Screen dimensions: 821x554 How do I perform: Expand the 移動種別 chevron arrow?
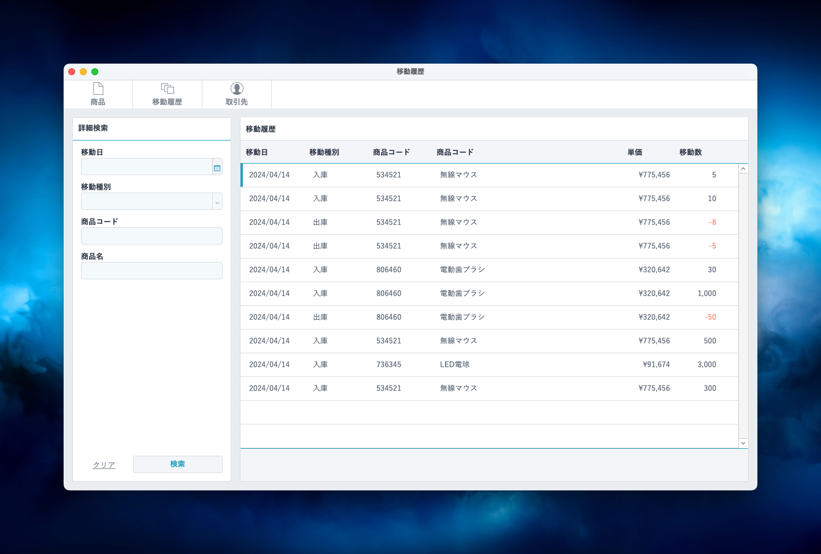[217, 201]
